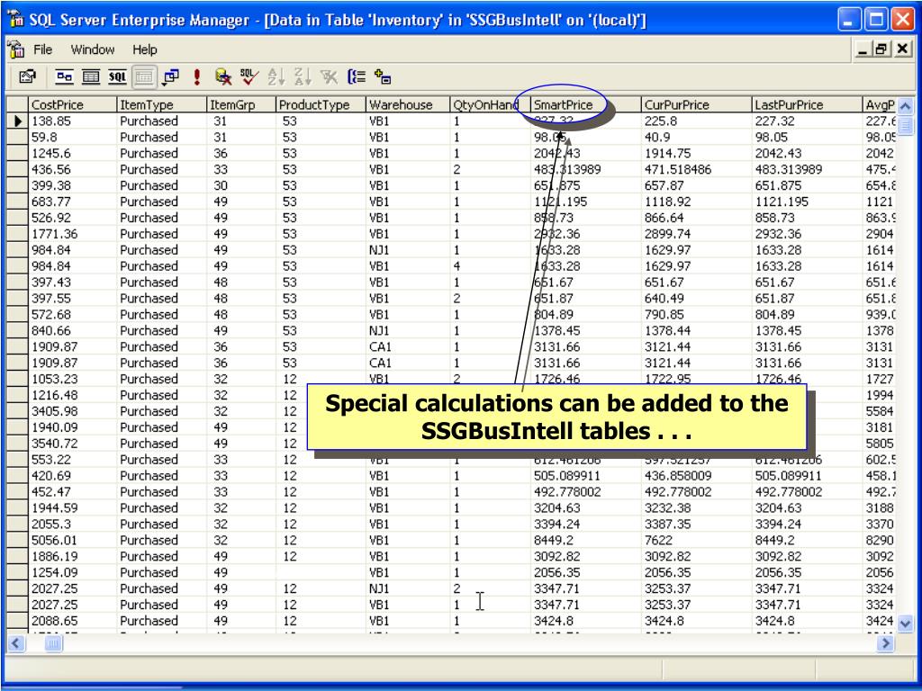Show the SQL pane
Screen dimensions: 922x691
(x=117, y=77)
